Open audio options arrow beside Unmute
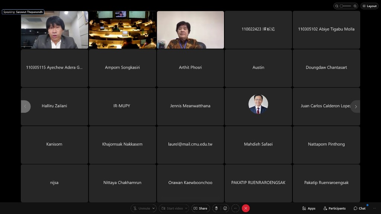The height and width of the screenshot is (214, 381). pyautogui.click(x=154, y=208)
